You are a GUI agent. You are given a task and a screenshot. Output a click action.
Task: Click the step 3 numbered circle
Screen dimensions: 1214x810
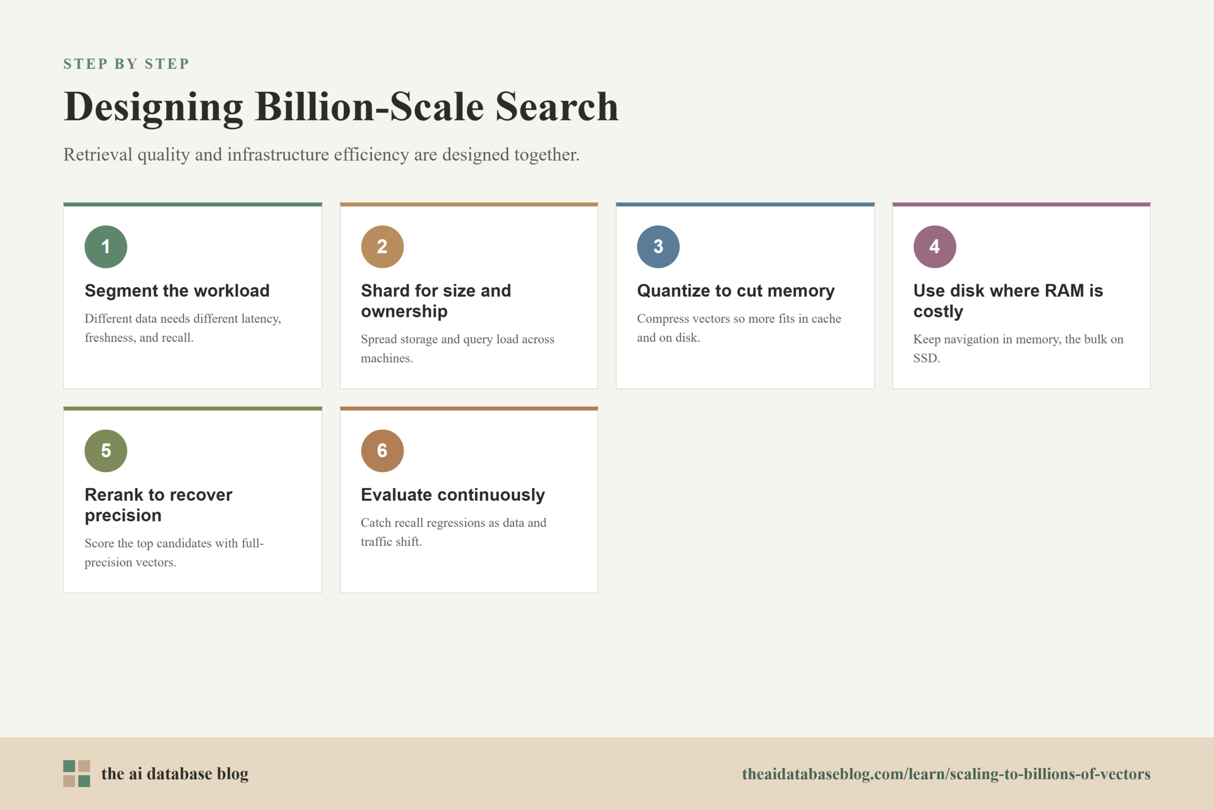658,246
